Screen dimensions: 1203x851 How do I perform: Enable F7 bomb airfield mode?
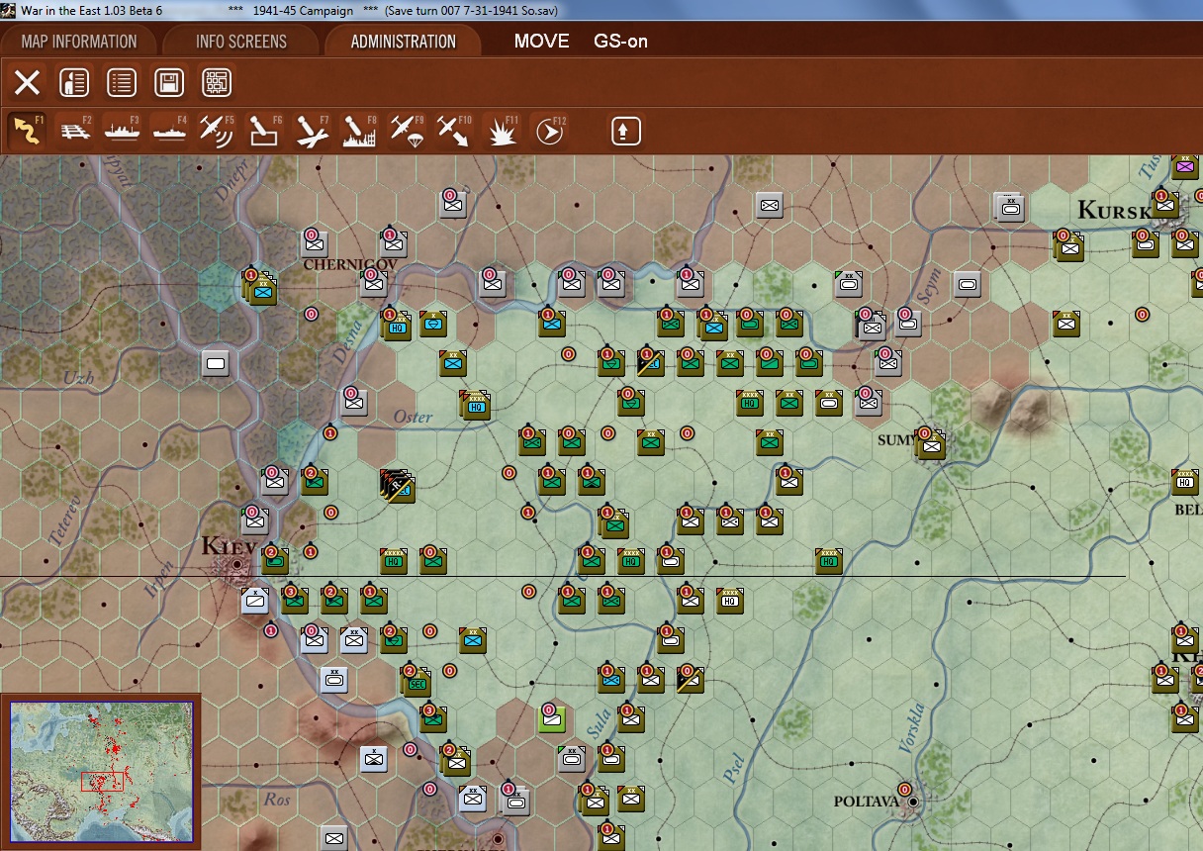click(312, 131)
